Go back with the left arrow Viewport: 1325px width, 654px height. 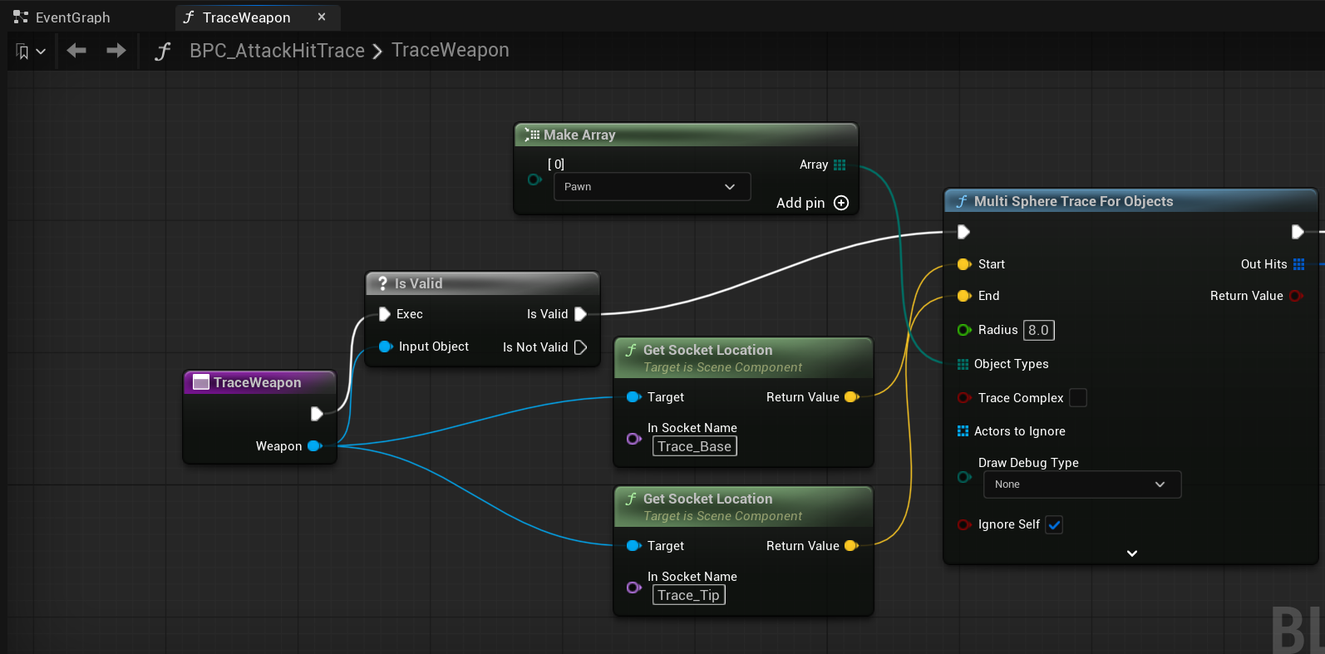(76, 51)
